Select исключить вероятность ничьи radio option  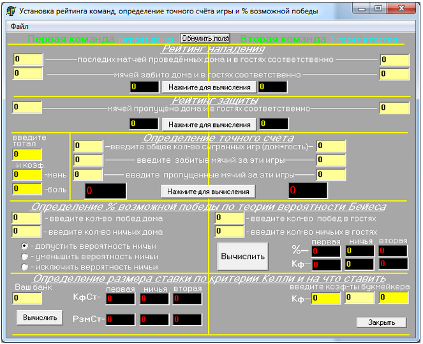click(x=25, y=267)
